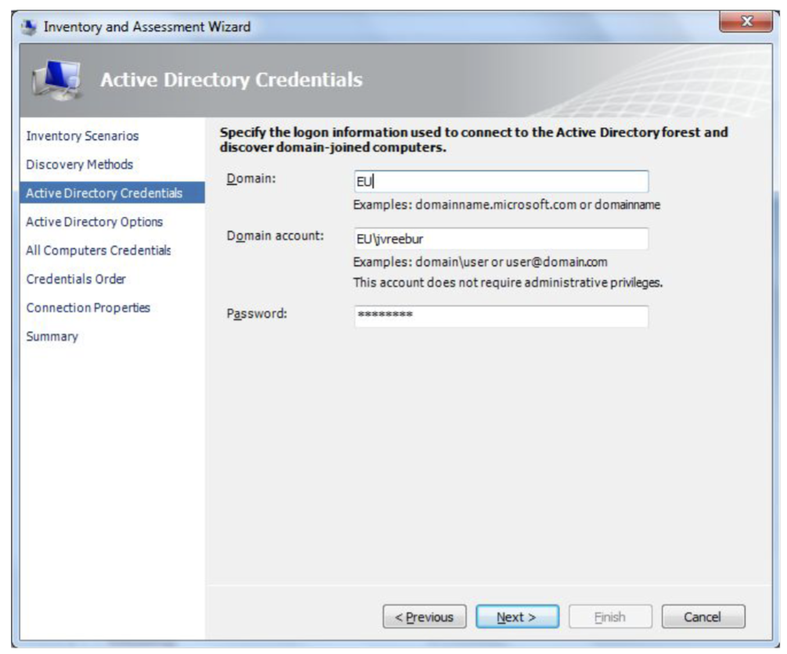This screenshot has height=654, width=787.
Task: Click the Password label
Action: point(257,314)
